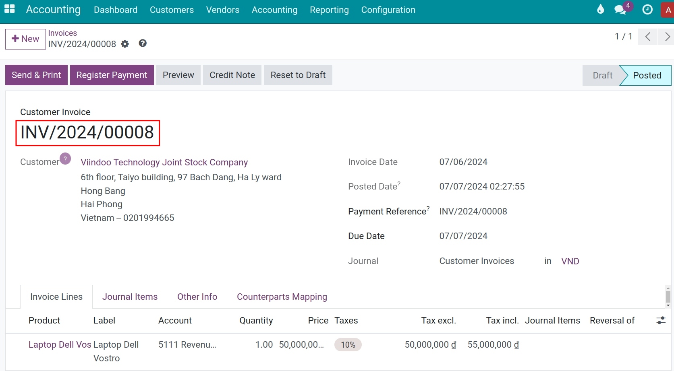Image resolution: width=674 pixels, height=371 pixels.
Task: Go to previous record with the left arrow
Action: click(x=647, y=37)
